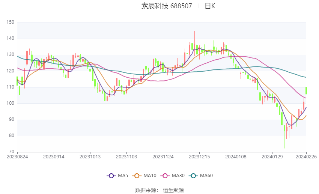
Task: Click the 日K period label
Action: (x=210, y=6)
